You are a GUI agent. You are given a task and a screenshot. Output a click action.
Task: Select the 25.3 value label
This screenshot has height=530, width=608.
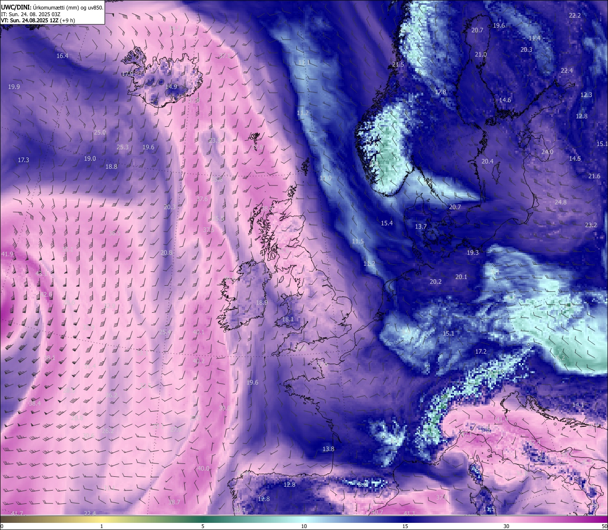pyautogui.click(x=123, y=147)
